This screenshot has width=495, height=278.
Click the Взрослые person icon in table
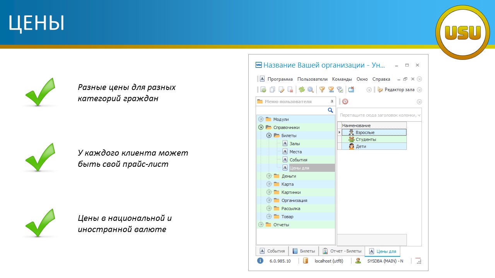click(x=351, y=132)
